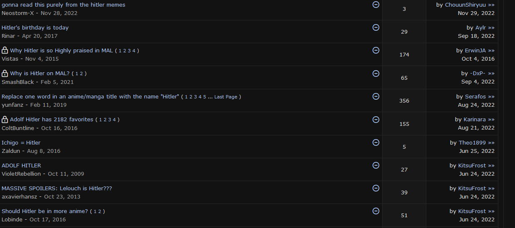515x228 pixels.
Task: Go to latest reply by Theo1899
Action: (x=491, y=143)
